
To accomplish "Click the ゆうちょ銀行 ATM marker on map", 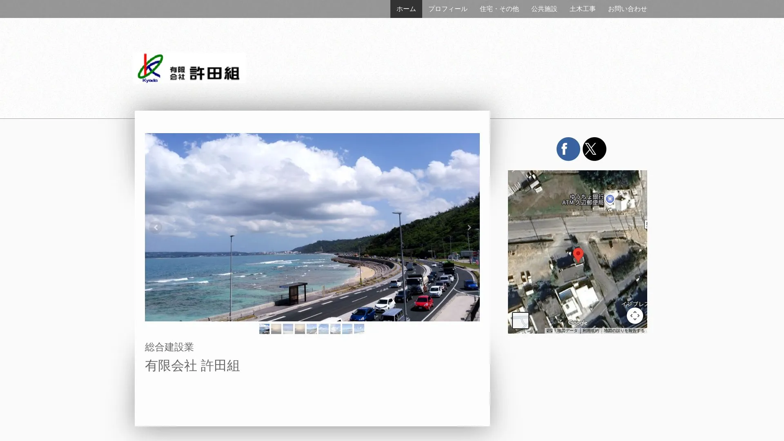I will (x=610, y=199).
